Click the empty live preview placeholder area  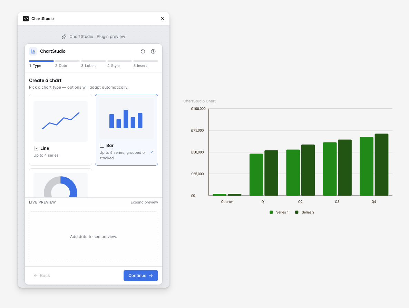pos(94,237)
